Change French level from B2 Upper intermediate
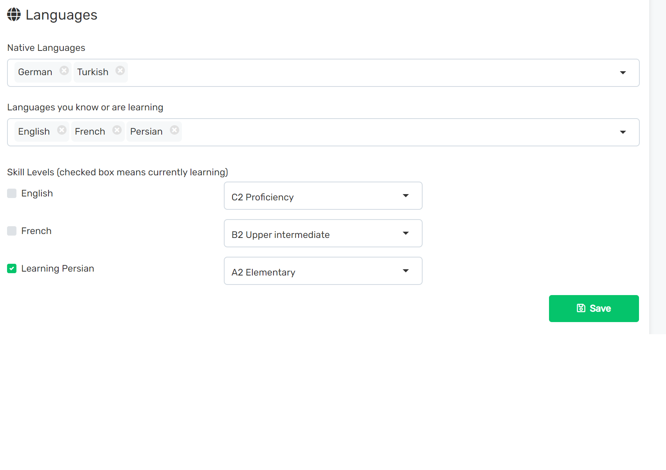Screen dimensions: 666x470 coord(323,233)
